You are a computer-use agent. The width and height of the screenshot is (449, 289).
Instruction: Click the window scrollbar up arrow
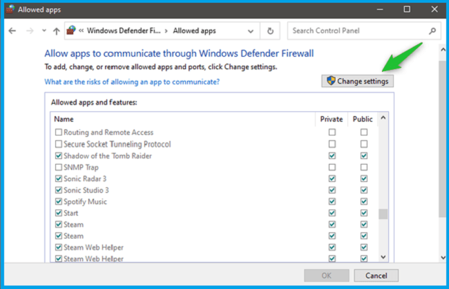443,50
